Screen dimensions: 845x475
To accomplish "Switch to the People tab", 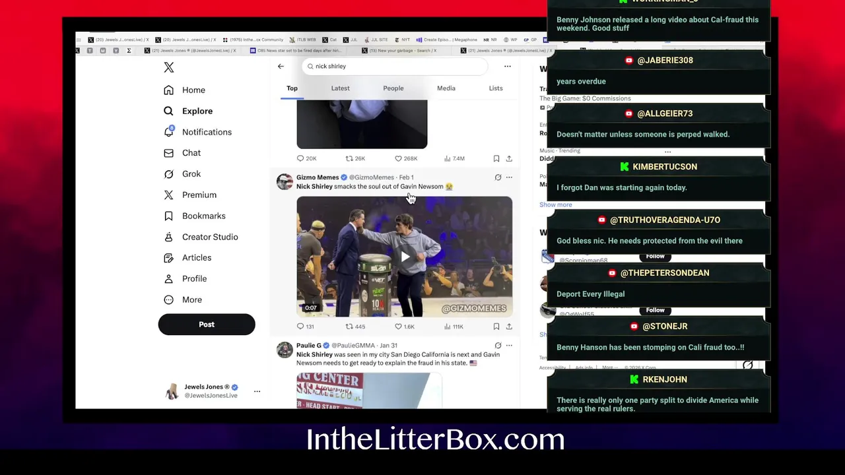I will [393, 88].
